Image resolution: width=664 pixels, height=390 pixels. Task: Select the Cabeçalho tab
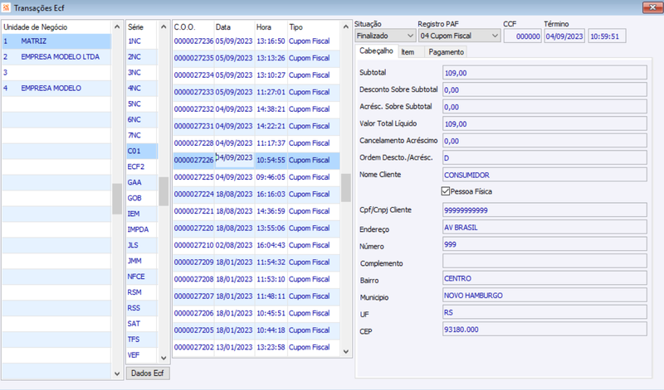click(x=376, y=51)
